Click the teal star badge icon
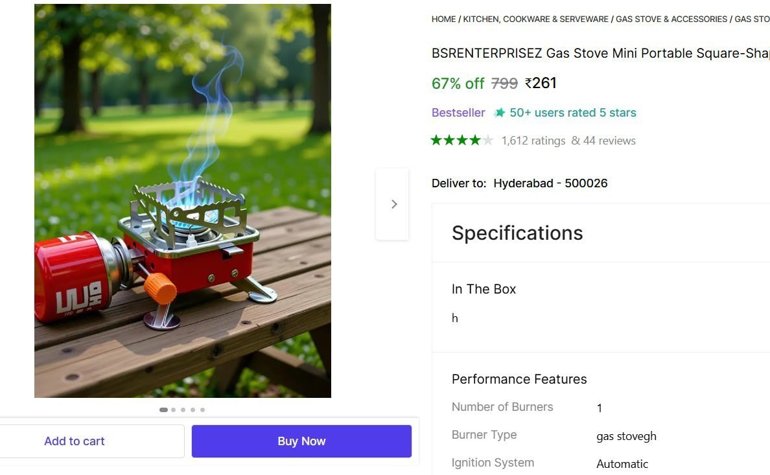770x475 pixels. point(499,112)
